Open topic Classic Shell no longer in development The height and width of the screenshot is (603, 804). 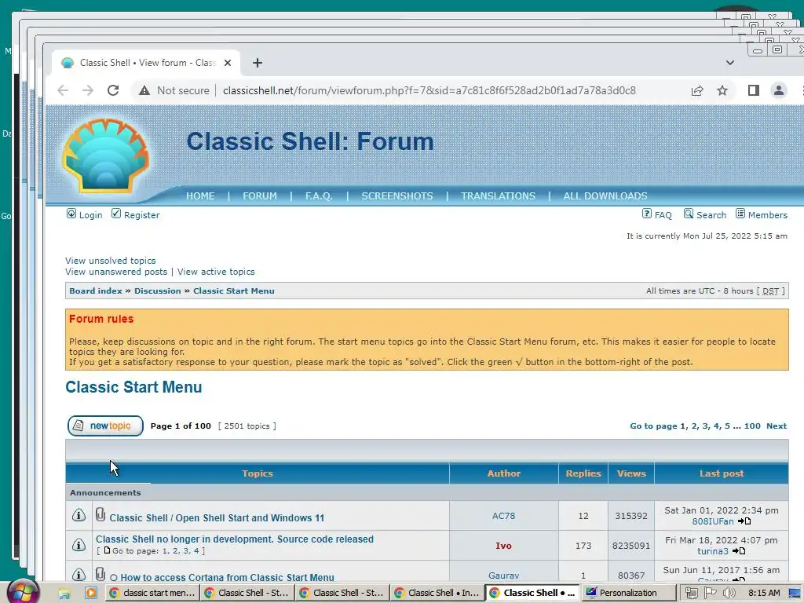(235, 539)
